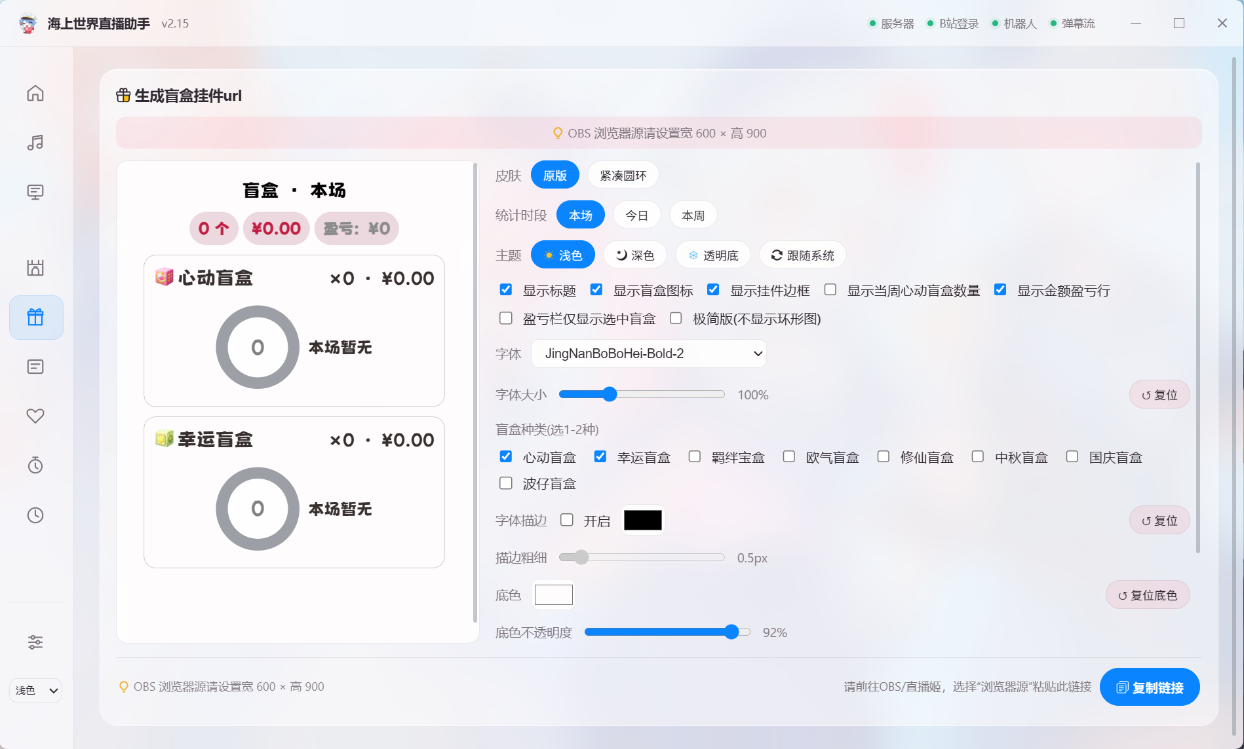Screen dimensions: 1244x749
Task: Click the app logo avatar
Action: 28,24
